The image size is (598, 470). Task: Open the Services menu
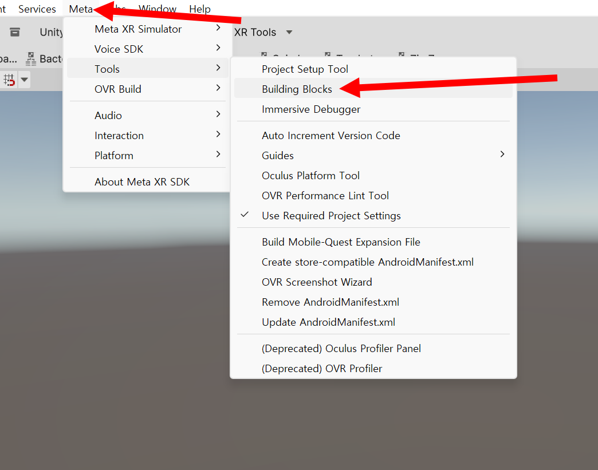pos(37,9)
